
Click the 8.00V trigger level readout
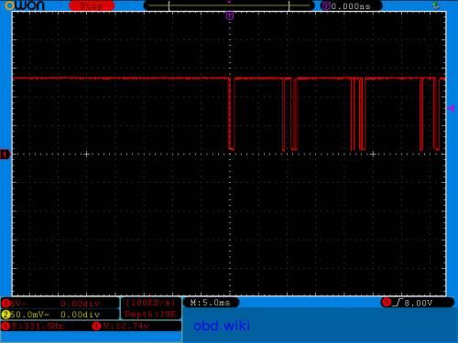[x=419, y=303]
